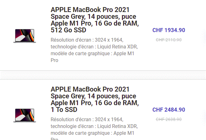Click the CHF 1934.90 sale price
Viewport: 206px width, 140px height.
tap(169, 30)
